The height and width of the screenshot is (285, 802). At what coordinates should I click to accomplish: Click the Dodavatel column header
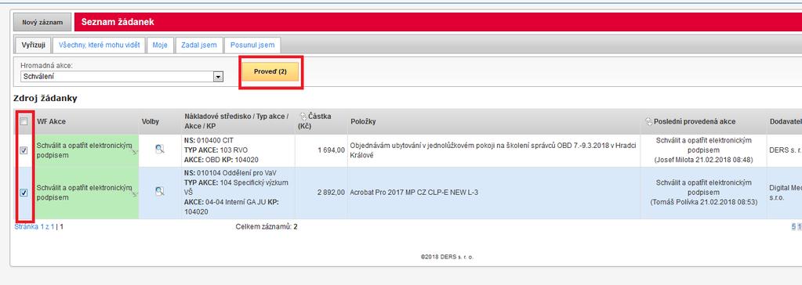(785, 121)
